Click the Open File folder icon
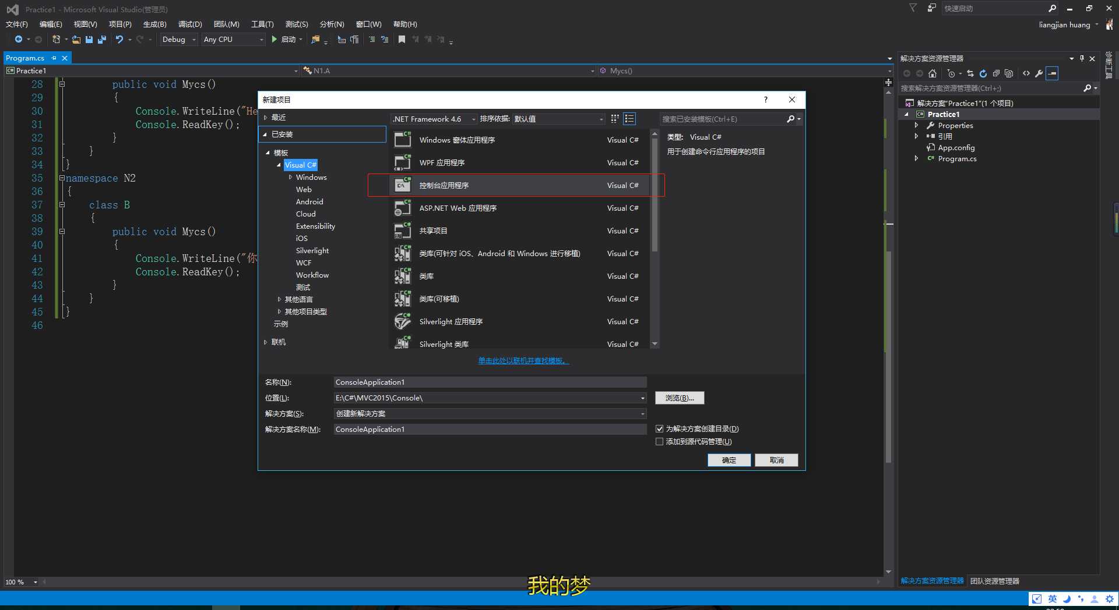 point(76,39)
